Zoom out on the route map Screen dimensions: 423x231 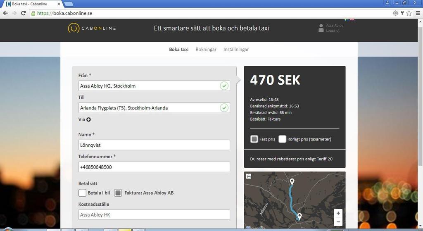pyautogui.click(x=338, y=222)
